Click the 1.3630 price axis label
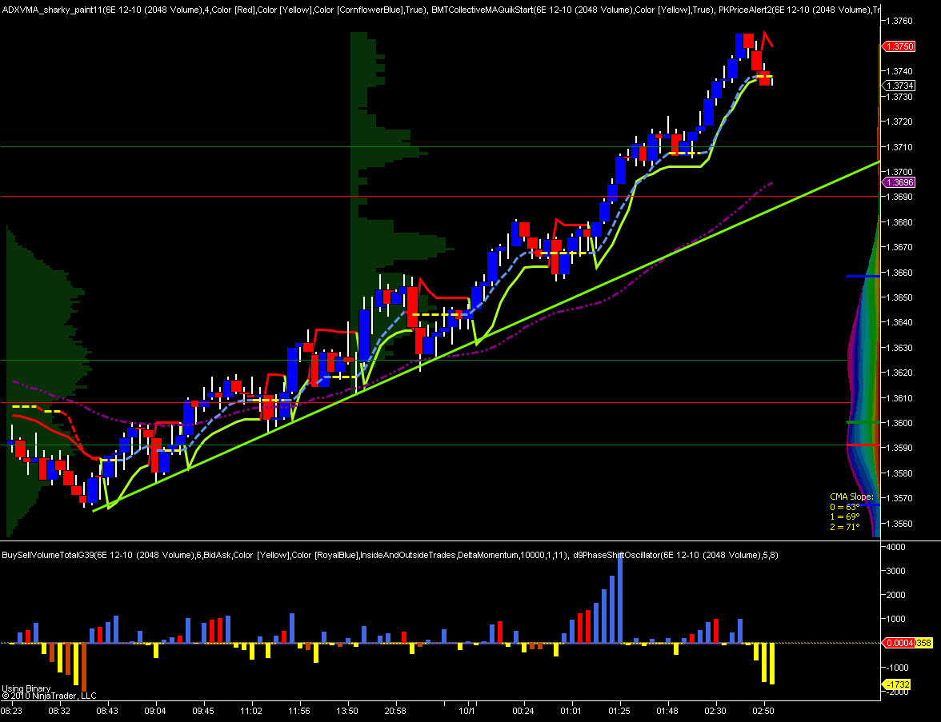This screenshot has width=941, height=722. tap(899, 348)
